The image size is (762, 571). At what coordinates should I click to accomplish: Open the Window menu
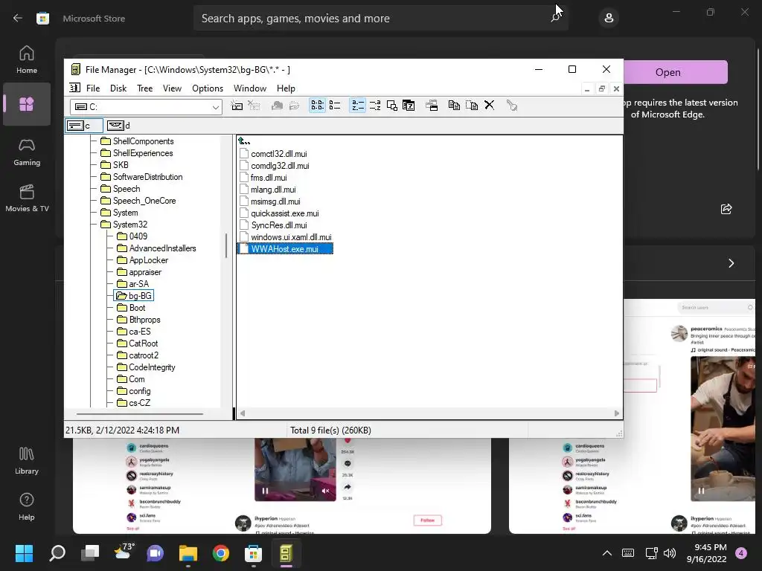coord(250,88)
